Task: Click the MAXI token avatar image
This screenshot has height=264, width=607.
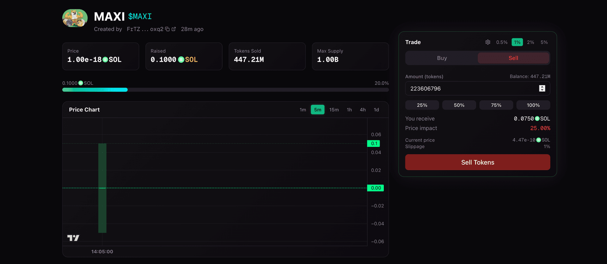Action: (75, 18)
